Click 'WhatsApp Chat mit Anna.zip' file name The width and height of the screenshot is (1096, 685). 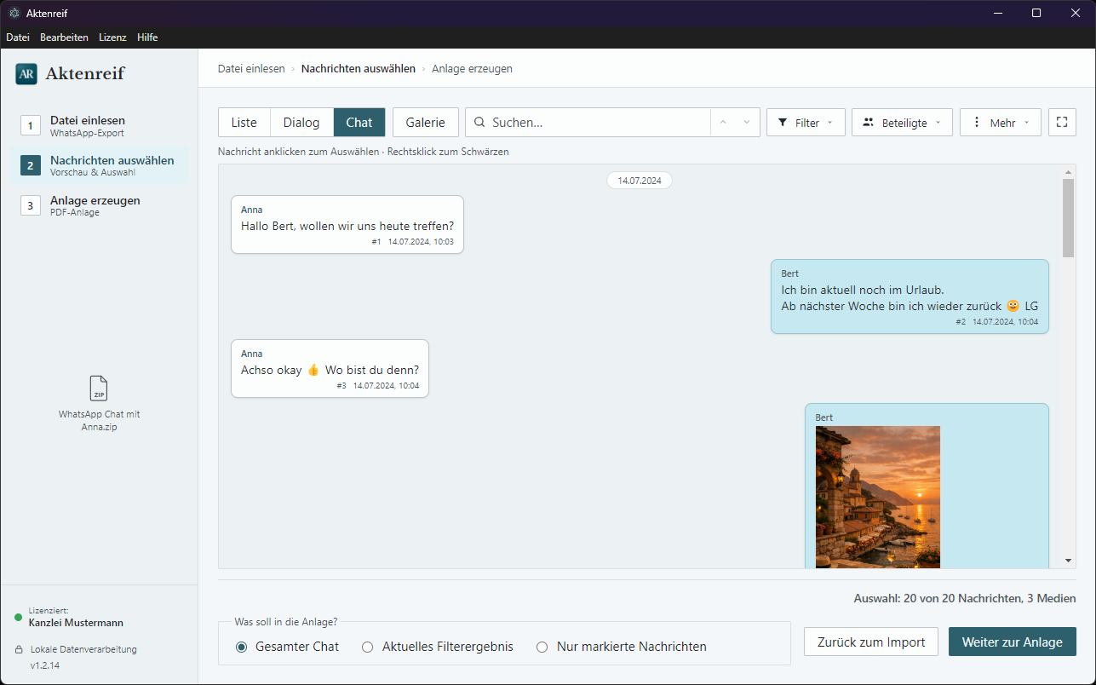(99, 421)
